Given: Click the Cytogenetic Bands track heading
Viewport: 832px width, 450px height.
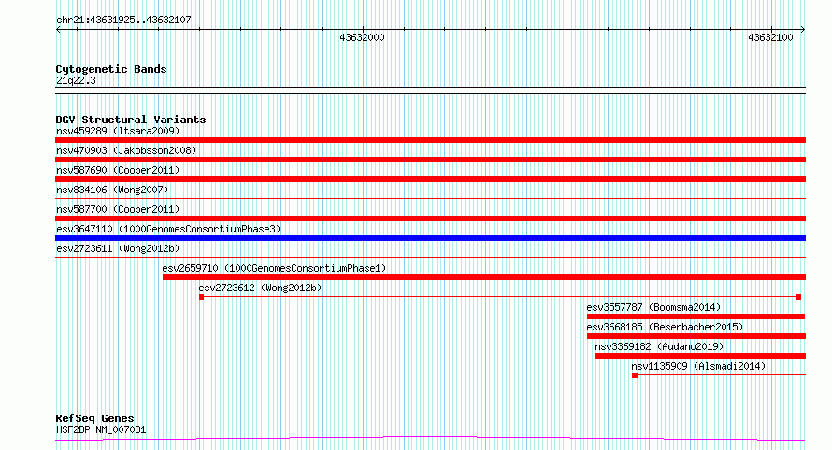Looking at the screenshot, I should 111,69.
